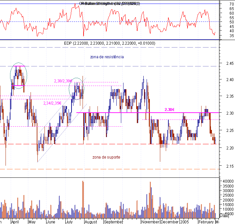The width and height of the screenshot is (235, 224).
Task: Click the 40000 value on the volume axis
Action: 228,181
